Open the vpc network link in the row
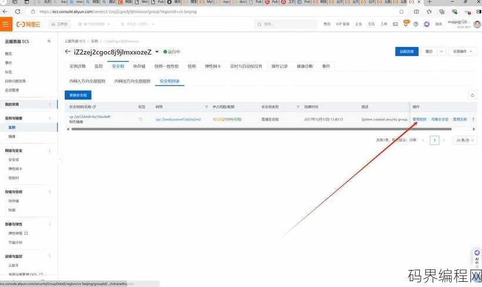The image size is (482, 287). coord(178,119)
